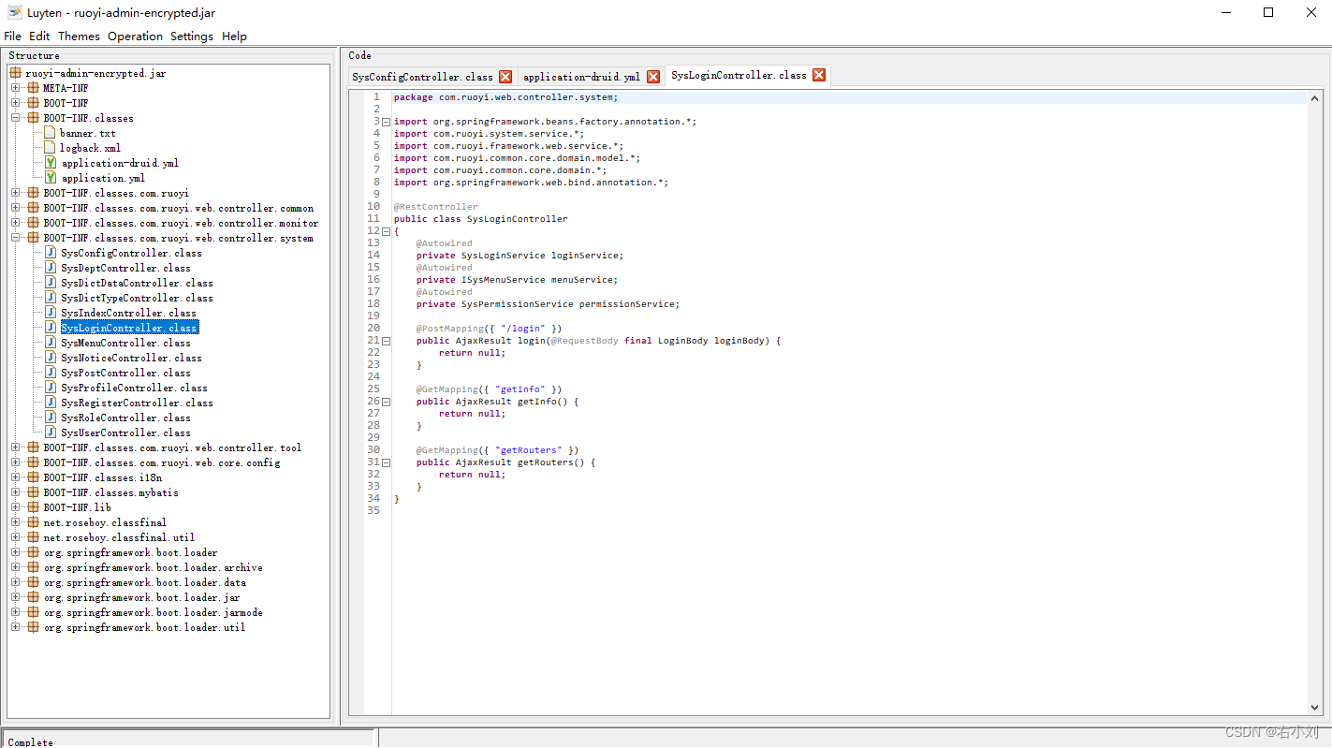
Task: Switch to the application-druid.yml tab
Action: click(581, 77)
